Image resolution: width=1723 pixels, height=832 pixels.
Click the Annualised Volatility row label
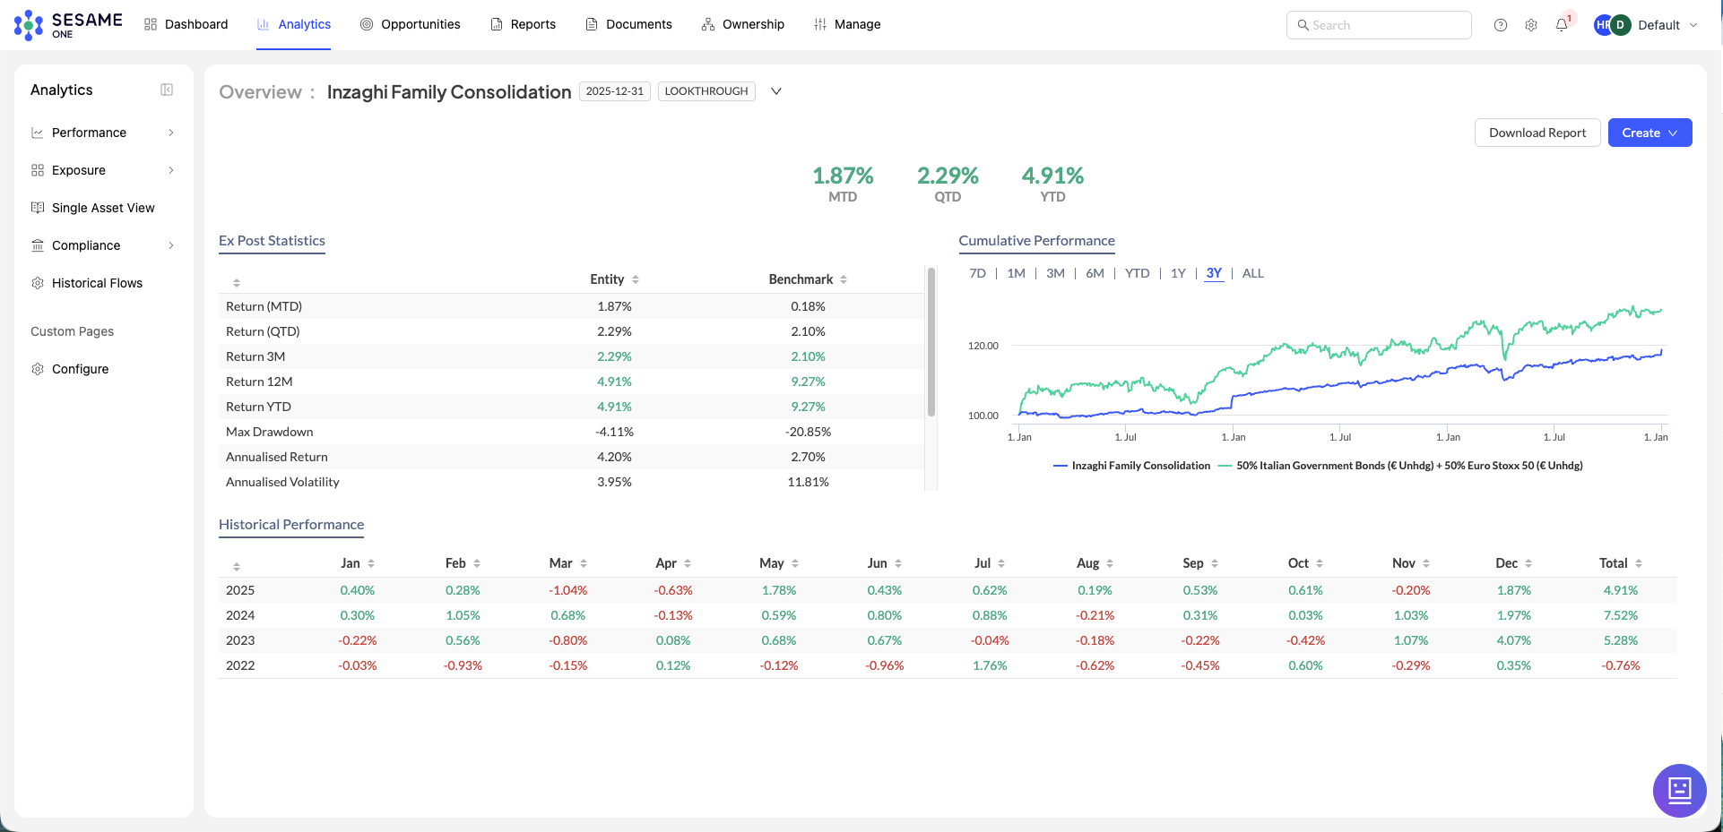coord(282,482)
